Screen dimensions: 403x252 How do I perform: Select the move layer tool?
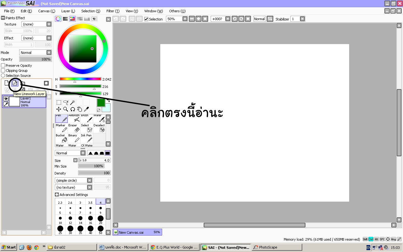click(x=59, y=109)
